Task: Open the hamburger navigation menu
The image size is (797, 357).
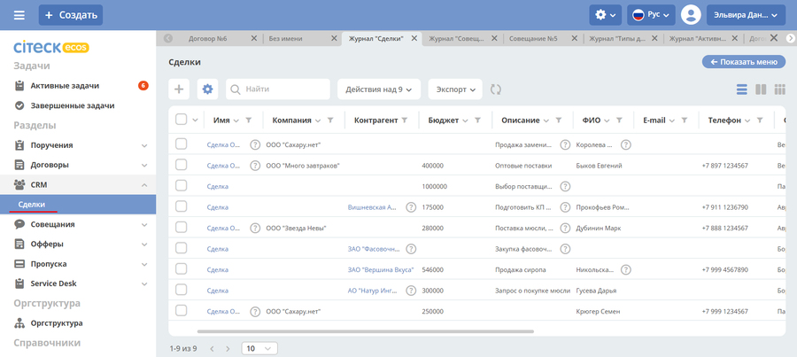Action: [x=19, y=15]
